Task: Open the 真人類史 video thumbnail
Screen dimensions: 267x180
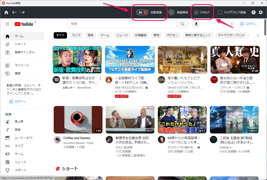Action: click(x=235, y=60)
